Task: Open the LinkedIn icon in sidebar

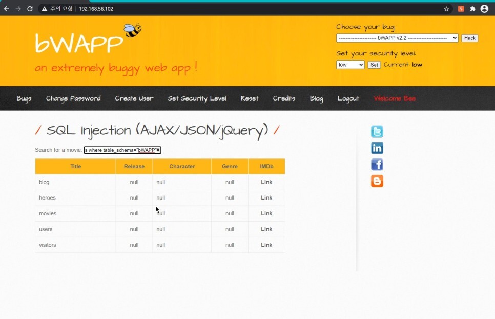Action: point(377,148)
